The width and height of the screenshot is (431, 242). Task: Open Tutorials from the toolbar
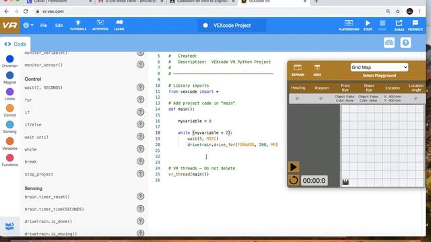78,26
